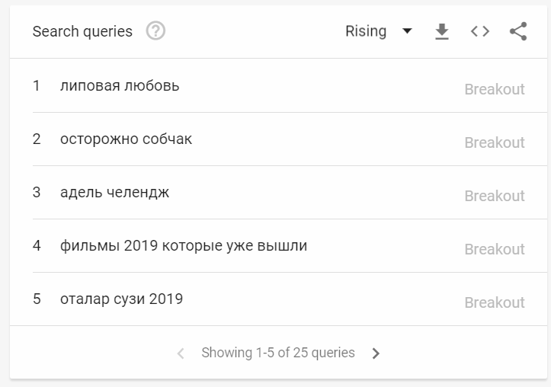Click the "Search queries" card title

tap(82, 31)
